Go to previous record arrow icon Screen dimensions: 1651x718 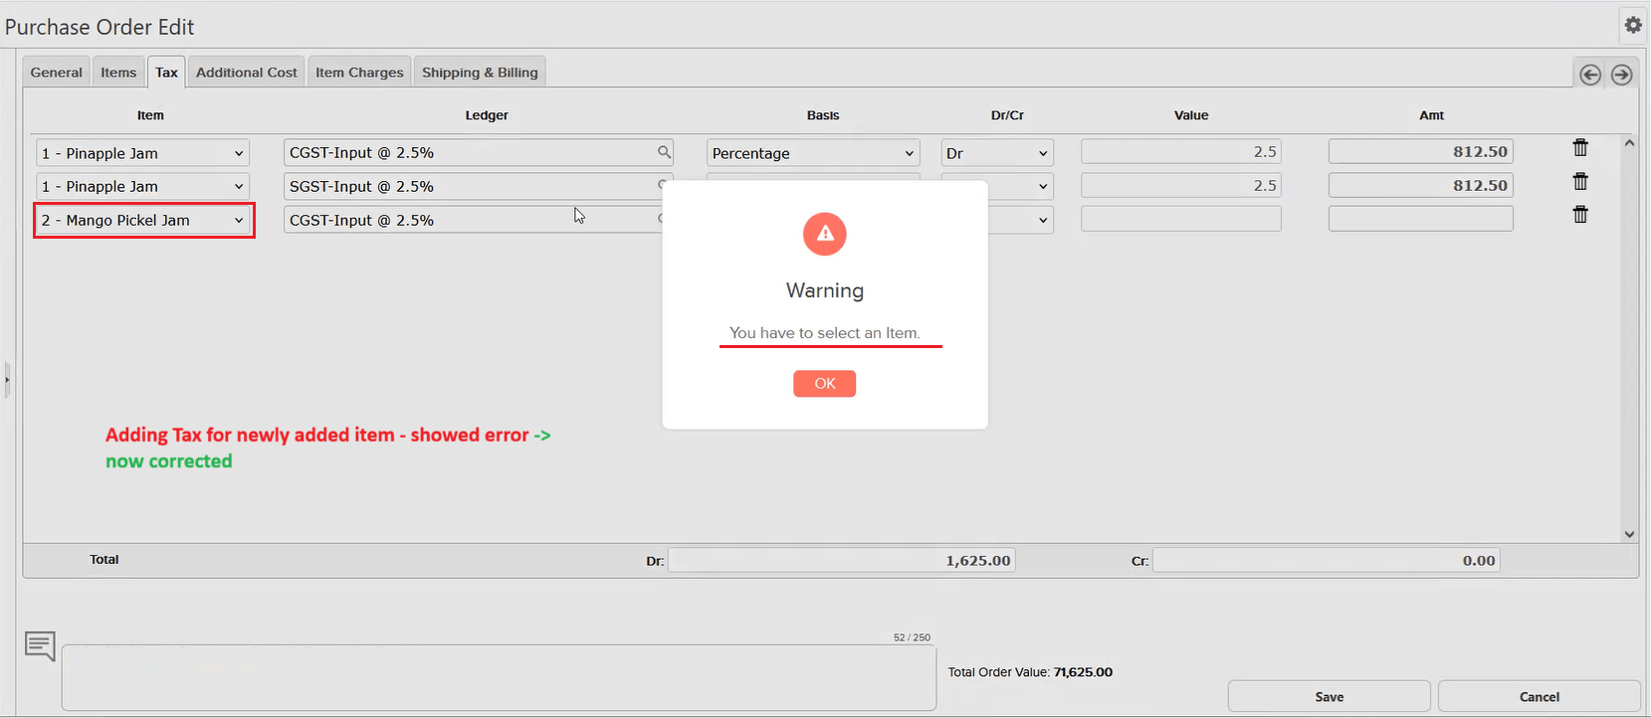pyautogui.click(x=1590, y=75)
